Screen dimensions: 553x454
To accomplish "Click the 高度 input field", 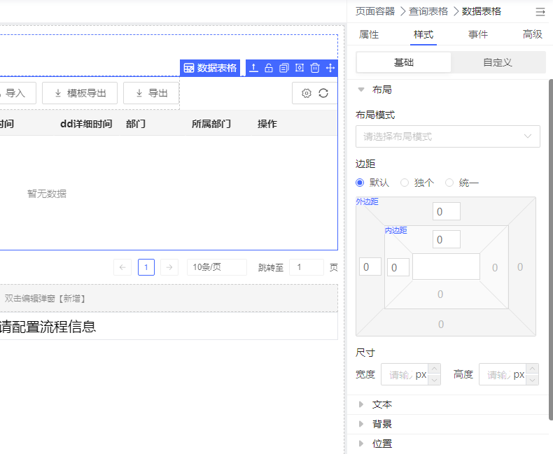I will pyautogui.click(x=503, y=374).
